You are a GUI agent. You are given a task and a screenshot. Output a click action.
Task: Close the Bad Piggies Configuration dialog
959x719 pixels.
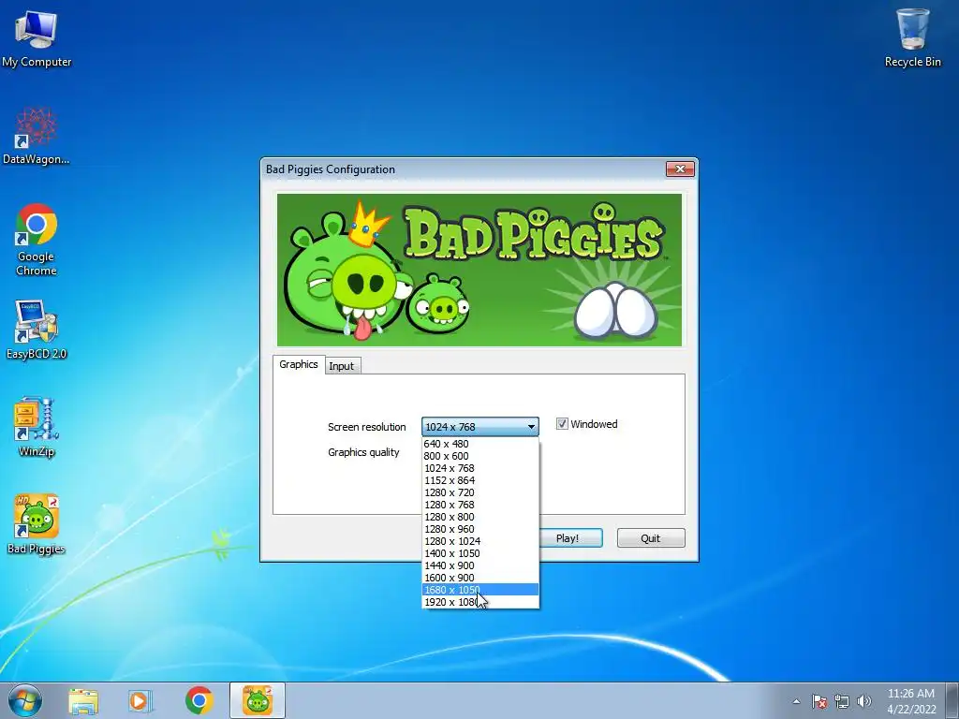coord(680,169)
